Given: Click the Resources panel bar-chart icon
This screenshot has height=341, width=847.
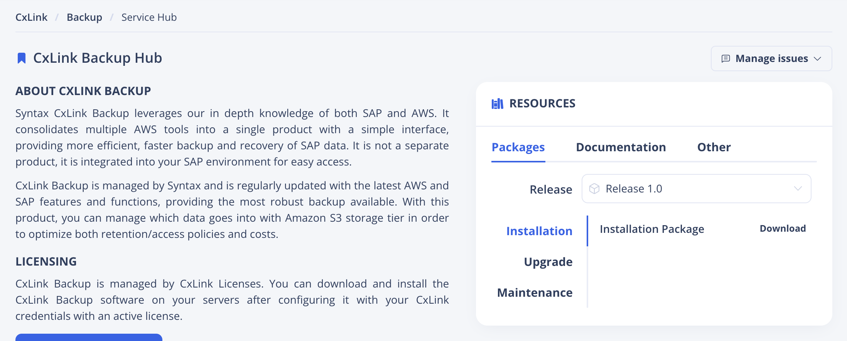Looking at the screenshot, I should click(497, 103).
